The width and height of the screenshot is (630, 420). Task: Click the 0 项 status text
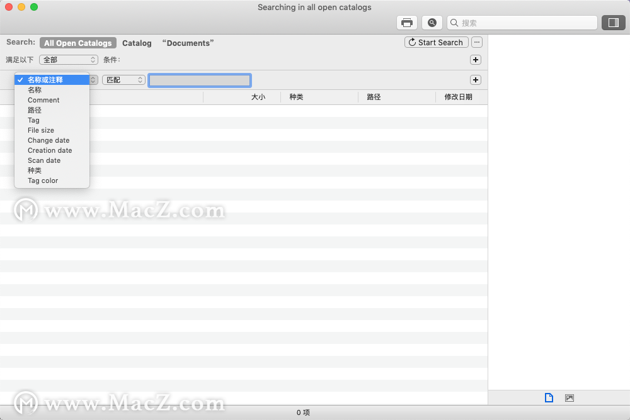click(x=304, y=412)
